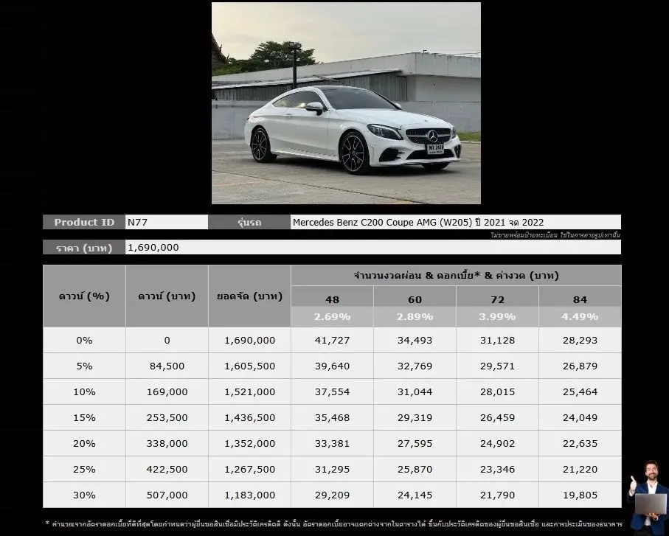This screenshot has height=536, width=669.
Task: Click the installment value "24,049"
Action: coord(580,417)
